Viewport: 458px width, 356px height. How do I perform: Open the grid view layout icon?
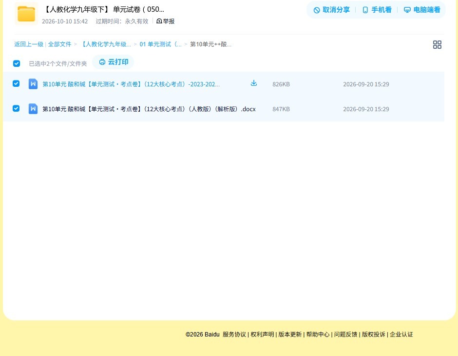(x=437, y=45)
